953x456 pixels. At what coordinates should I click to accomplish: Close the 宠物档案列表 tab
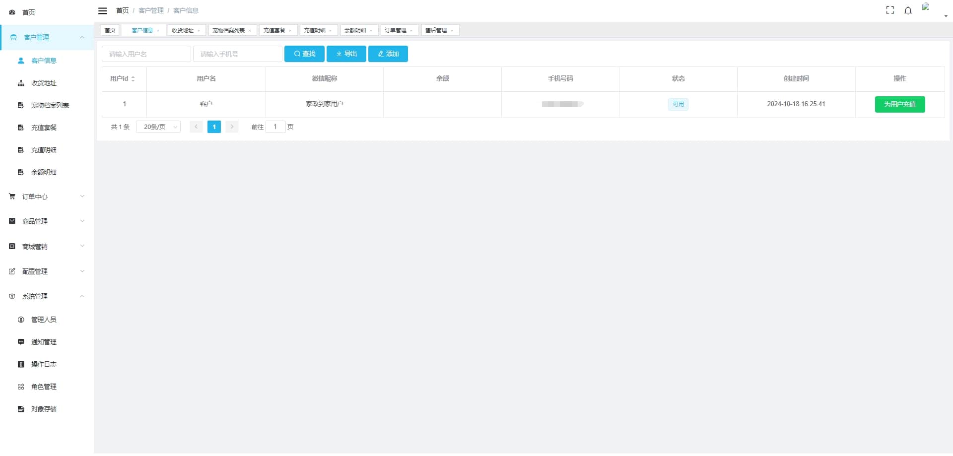pos(250,31)
